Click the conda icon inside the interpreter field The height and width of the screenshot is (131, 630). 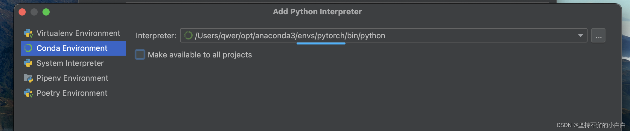coord(188,36)
